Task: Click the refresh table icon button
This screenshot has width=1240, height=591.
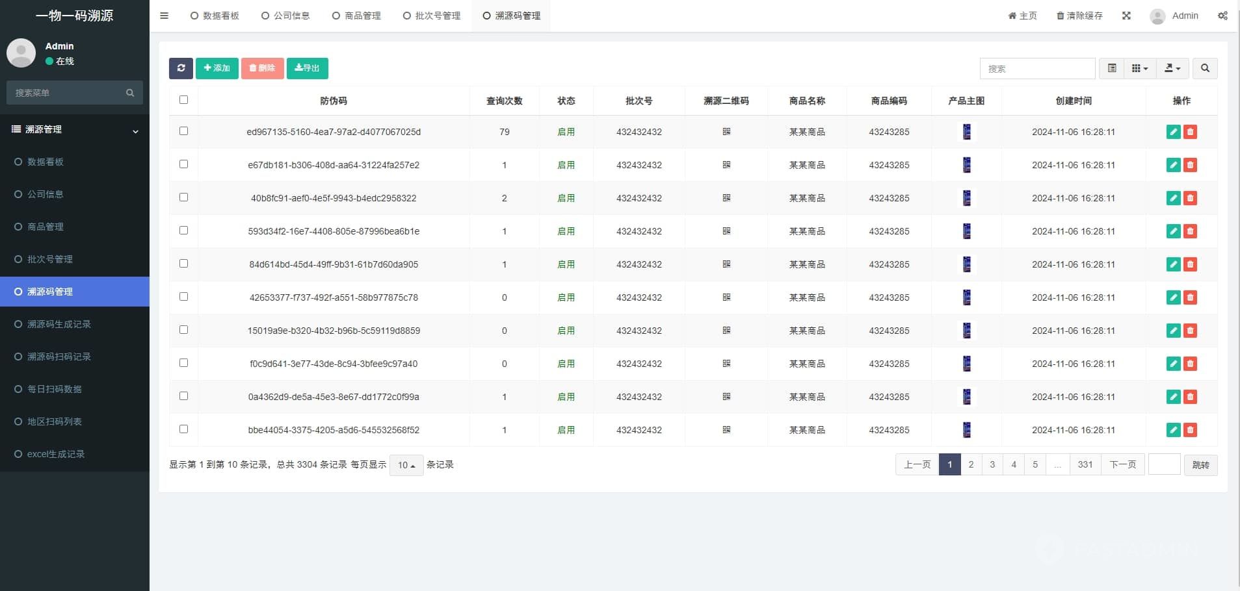Action: tap(181, 68)
